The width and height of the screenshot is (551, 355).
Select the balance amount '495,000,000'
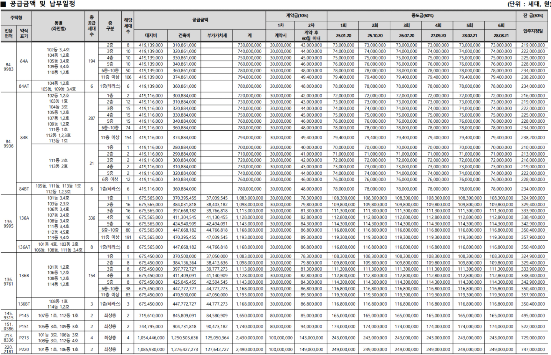coord(533,316)
